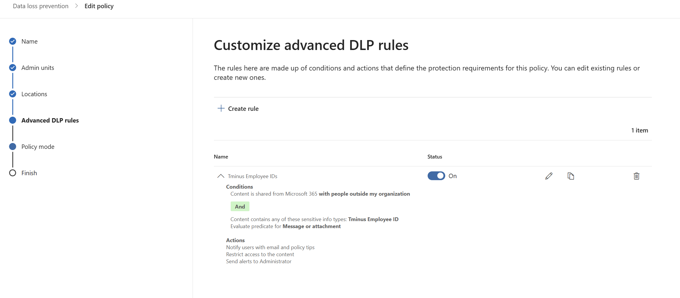680x298 pixels.
Task: Click the Locations step checkmark icon
Action: (x=13, y=94)
